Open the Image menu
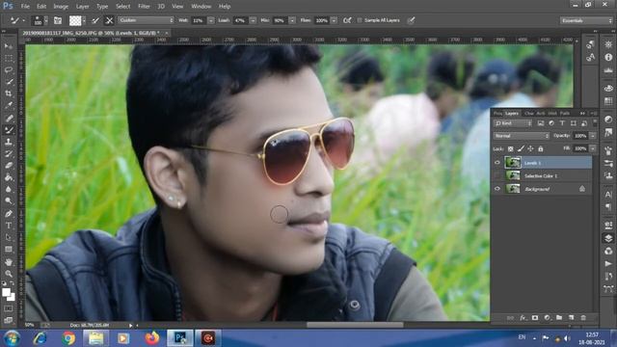 (61, 7)
